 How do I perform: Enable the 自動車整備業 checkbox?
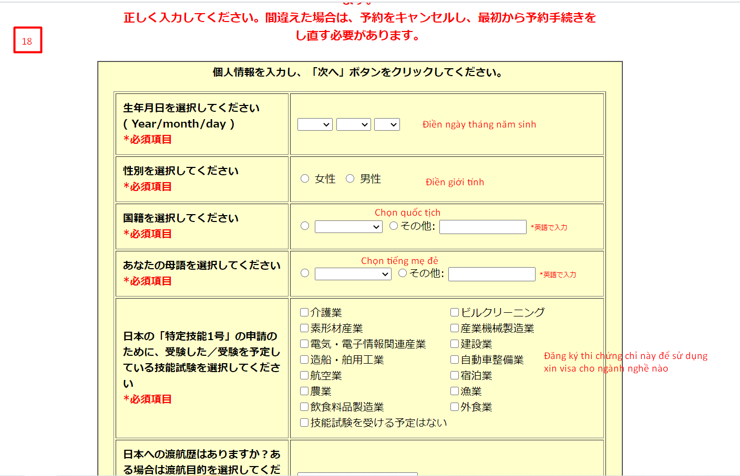click(x=455, y=359)
